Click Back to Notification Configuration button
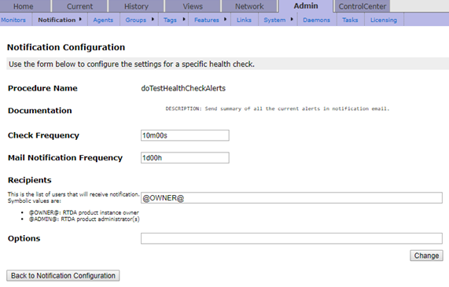The width and height of the screenshot is (449, 287). (x=63, y=275)
